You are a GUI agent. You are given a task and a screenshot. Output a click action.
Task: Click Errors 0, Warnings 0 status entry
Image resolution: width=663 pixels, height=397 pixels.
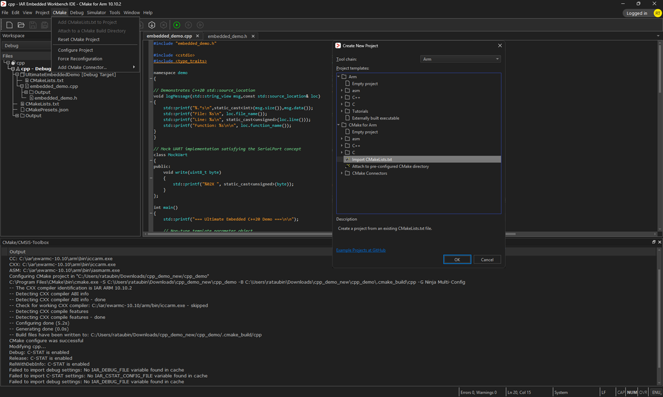479,392
